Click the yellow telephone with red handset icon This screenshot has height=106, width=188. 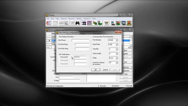(129, 23)
